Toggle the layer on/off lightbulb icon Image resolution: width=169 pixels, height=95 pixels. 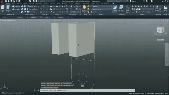[133, 9]
